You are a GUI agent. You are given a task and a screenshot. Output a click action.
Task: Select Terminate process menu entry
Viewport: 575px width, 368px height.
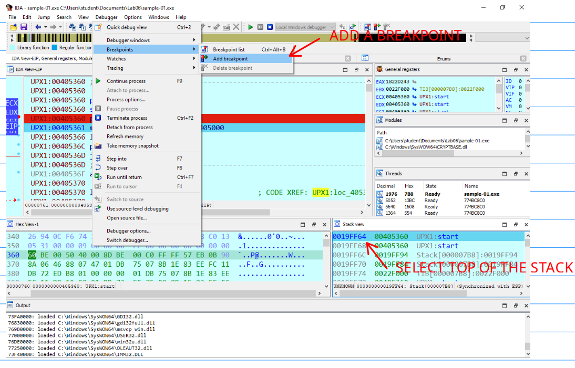click(147, 118)
